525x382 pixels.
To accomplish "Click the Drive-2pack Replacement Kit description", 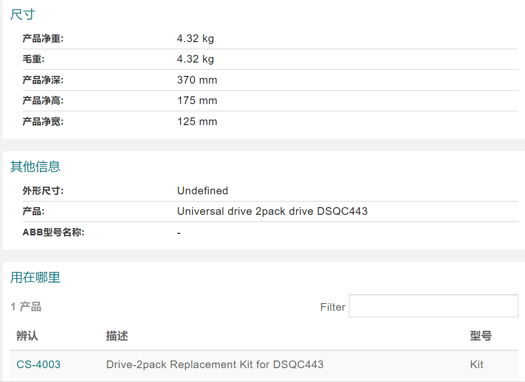I will (x=215, y=364).
